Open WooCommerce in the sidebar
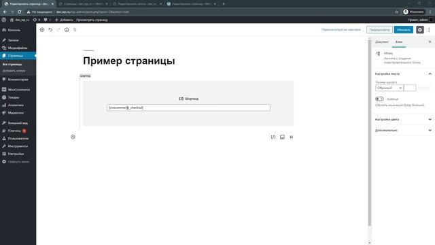The height and width of the screenshot is (245, 435). click(18, 90)
